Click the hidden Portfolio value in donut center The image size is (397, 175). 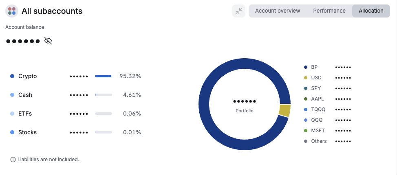244,101
